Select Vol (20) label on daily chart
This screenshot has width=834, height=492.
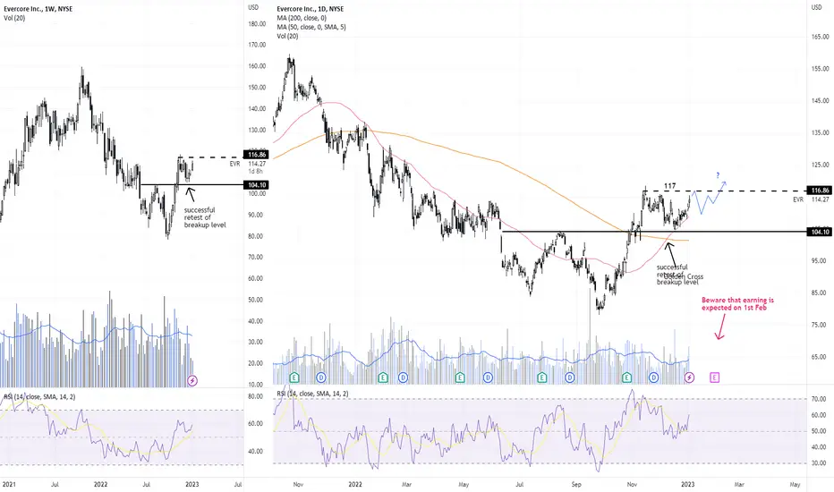288,36
